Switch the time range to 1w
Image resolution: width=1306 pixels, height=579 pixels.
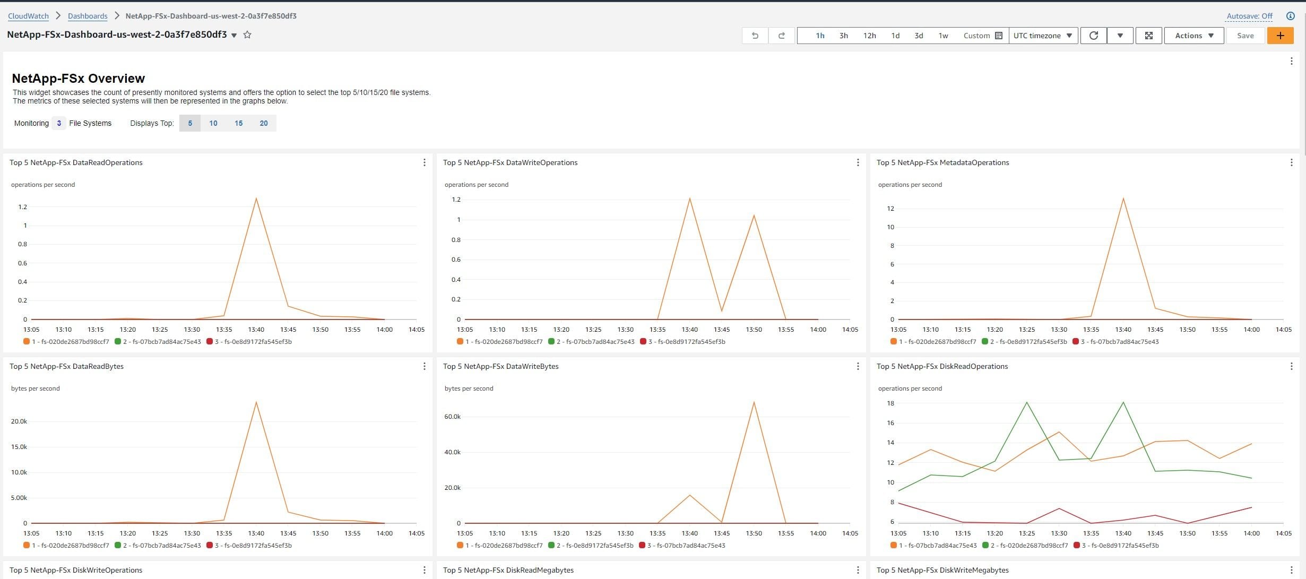(943, 36)
